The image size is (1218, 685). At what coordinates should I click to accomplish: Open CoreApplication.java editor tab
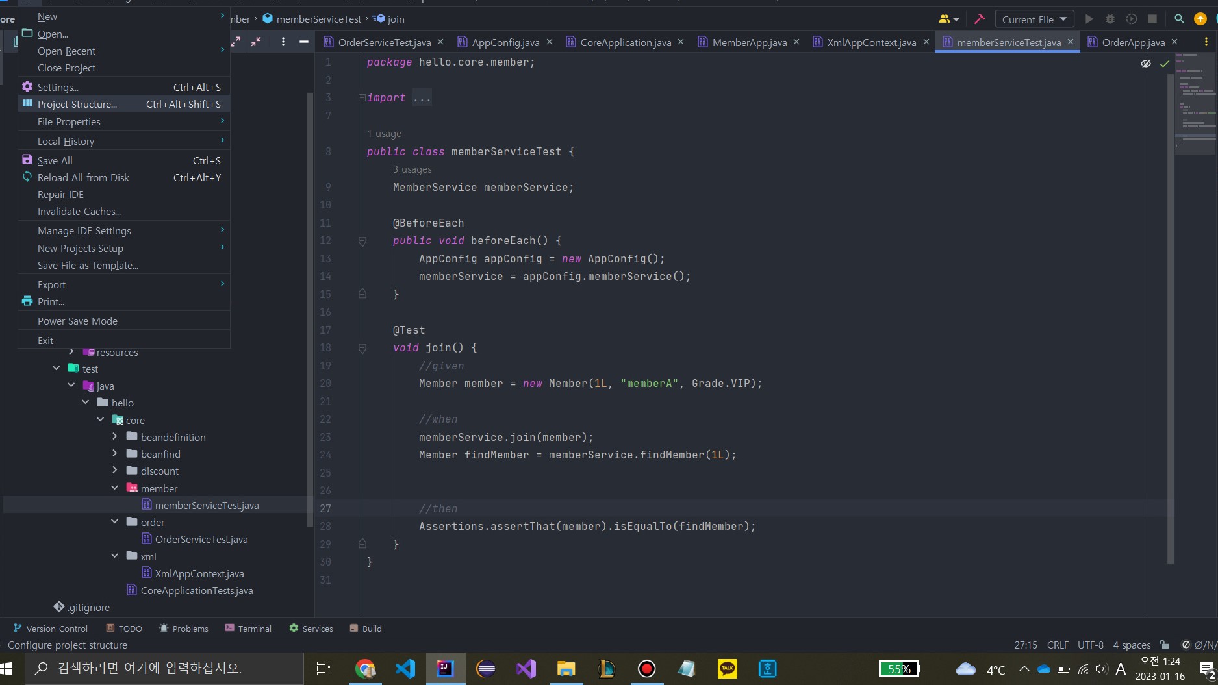tap(626, 42)
